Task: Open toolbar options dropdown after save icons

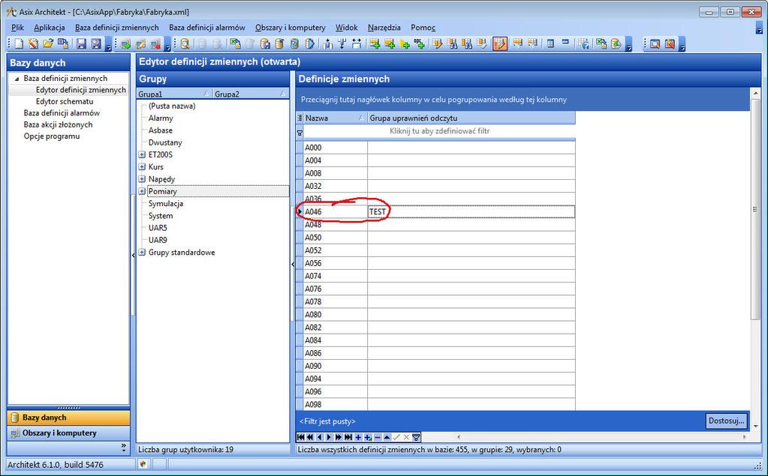Action: (x=108, y=46)
